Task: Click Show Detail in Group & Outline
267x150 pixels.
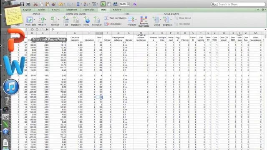Action: tap(183, 18)
